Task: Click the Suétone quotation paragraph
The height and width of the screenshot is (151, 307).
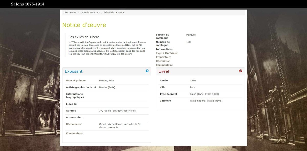Action: point(107,48)
